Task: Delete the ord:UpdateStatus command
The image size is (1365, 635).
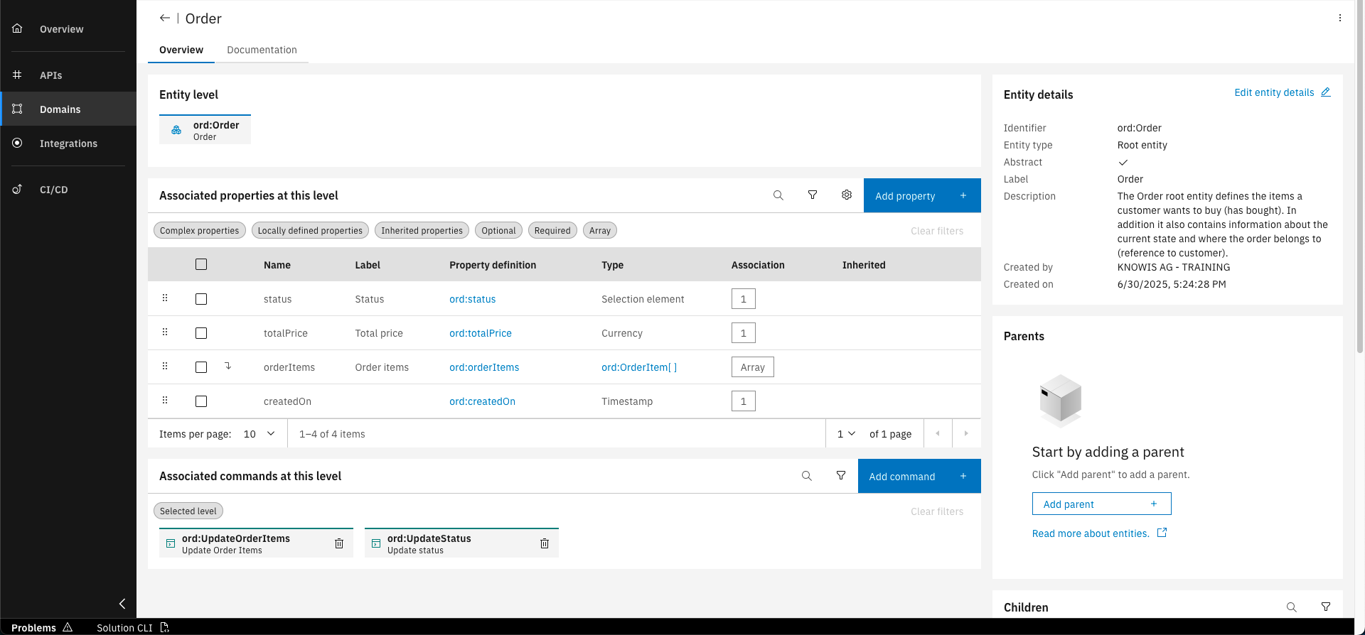Action: point(545,543)
